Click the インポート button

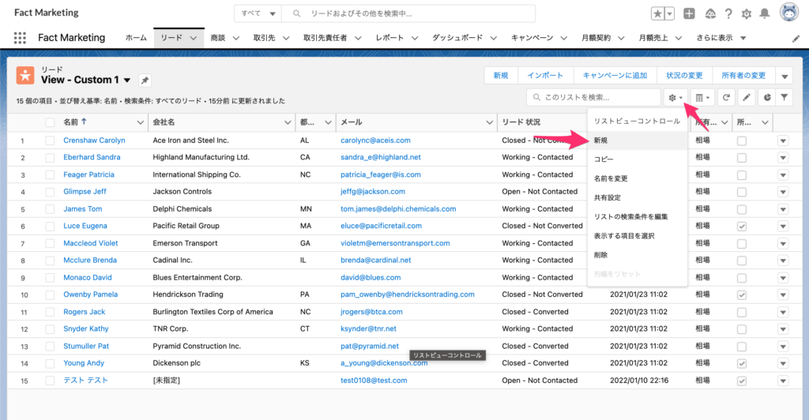click(545, 75)
